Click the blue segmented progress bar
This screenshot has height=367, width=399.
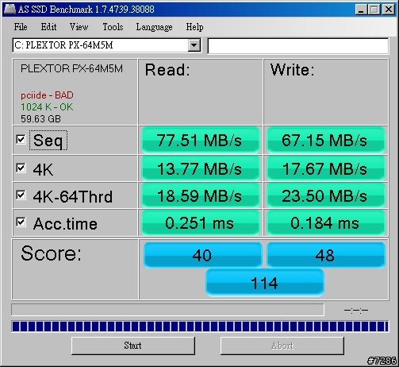tap(200, 326)
